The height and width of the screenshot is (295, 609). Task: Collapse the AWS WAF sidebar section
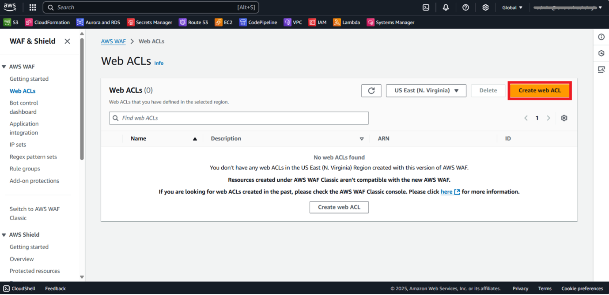click(x=4, y=67)
